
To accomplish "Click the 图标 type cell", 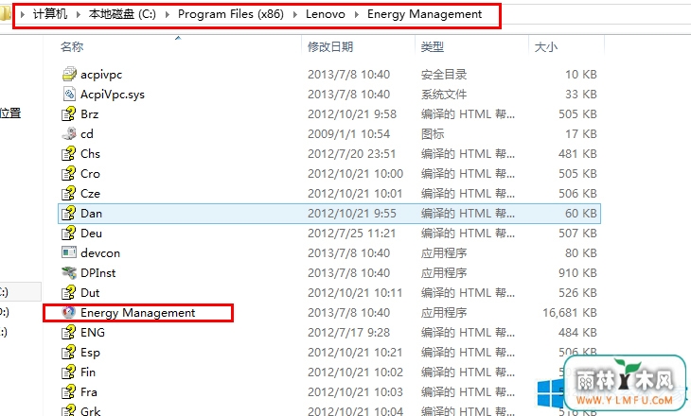I will [x=433, y=134].
